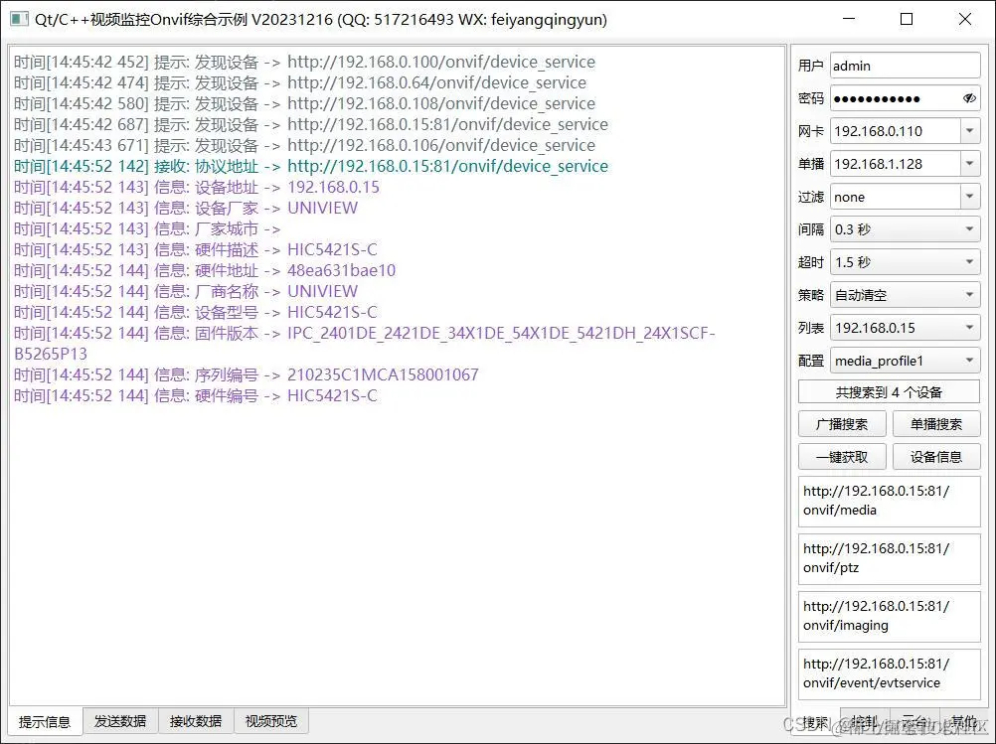Screen dimensions: 996x744
Task: Click inside the admin username field
Action: (903, 66)
